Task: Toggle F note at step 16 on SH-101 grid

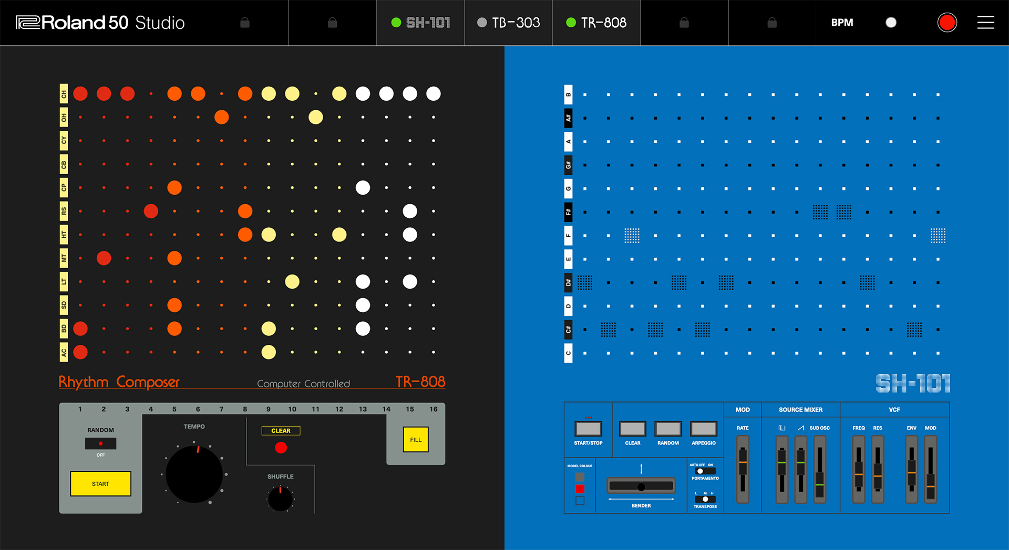Action: click(938, 236)
